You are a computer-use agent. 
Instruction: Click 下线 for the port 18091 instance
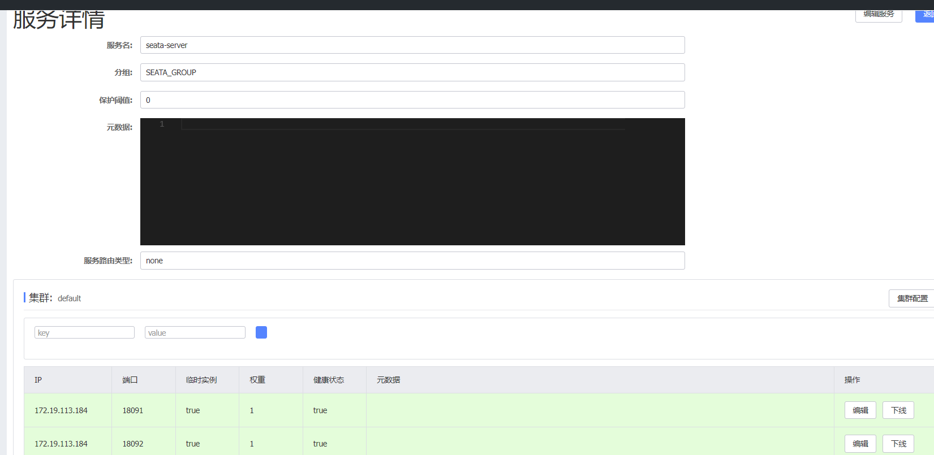[x=898, y=410]
